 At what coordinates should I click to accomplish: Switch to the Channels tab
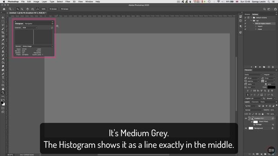pyautogui.click(x=255, y=102)
